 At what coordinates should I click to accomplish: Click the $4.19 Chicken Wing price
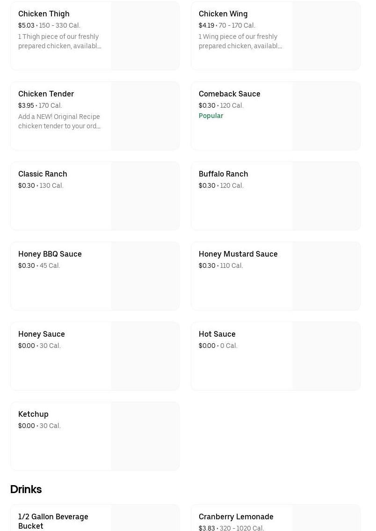[206, 25]
